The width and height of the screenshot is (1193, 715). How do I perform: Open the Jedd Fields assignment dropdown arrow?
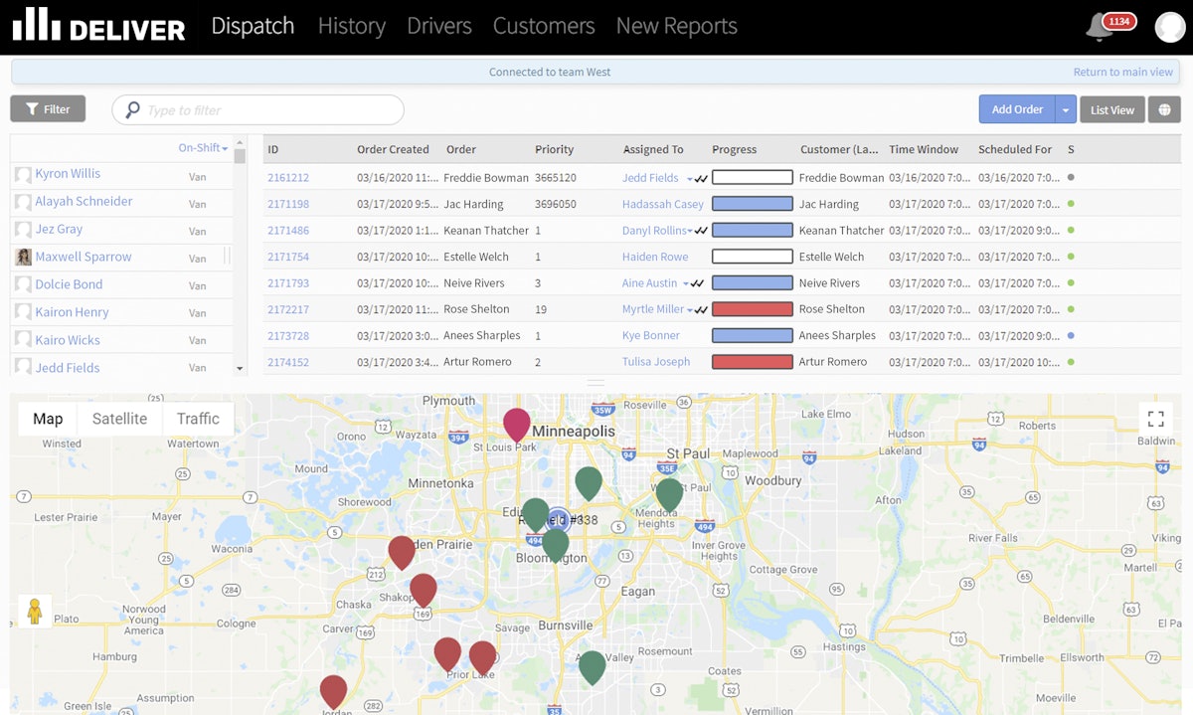point(689,179)
